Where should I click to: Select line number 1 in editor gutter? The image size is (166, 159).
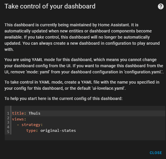tap(8, 113)
